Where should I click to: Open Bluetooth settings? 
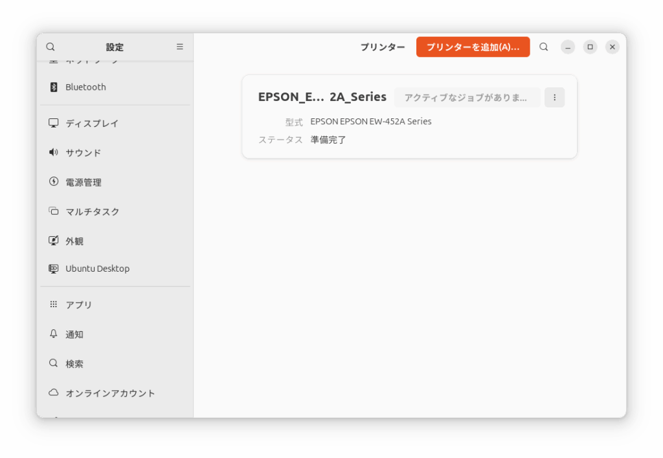coord(115,87)
